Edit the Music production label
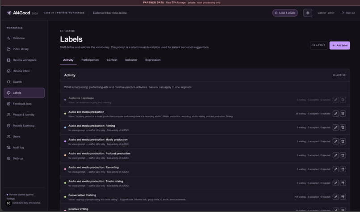The width and height of the screenshot is (360, 212). tap(336, 141)
